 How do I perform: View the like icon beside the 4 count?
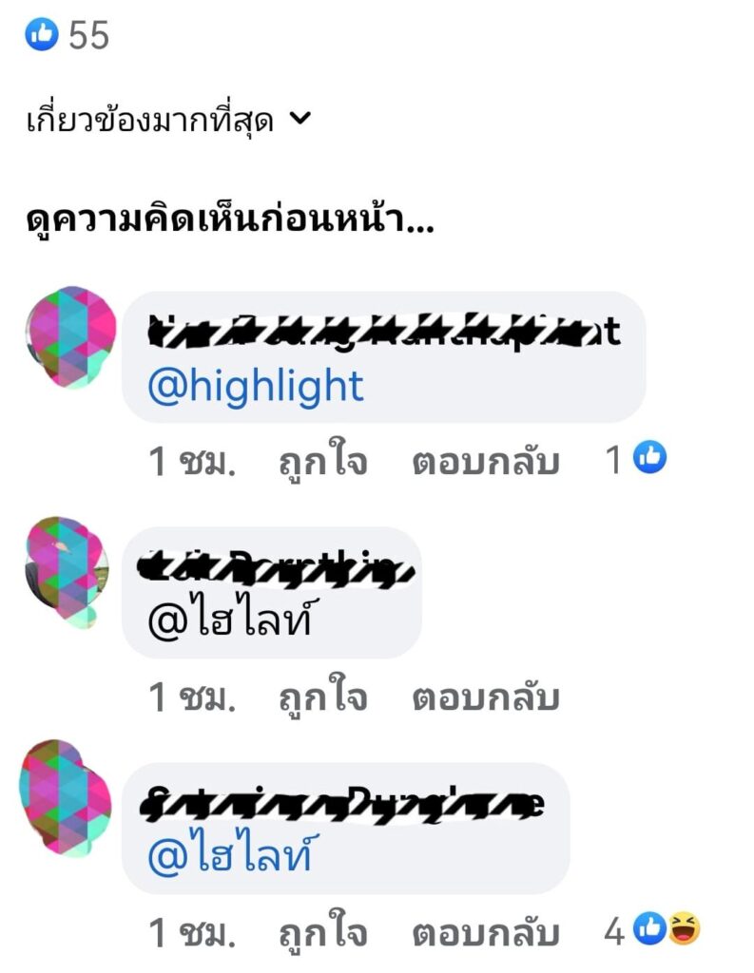649,929
